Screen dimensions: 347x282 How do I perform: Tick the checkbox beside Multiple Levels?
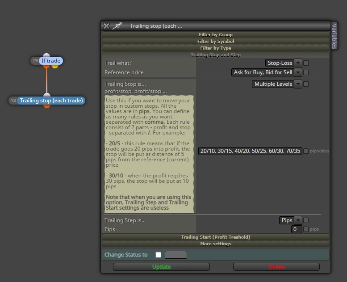click(x=306, y=84)
